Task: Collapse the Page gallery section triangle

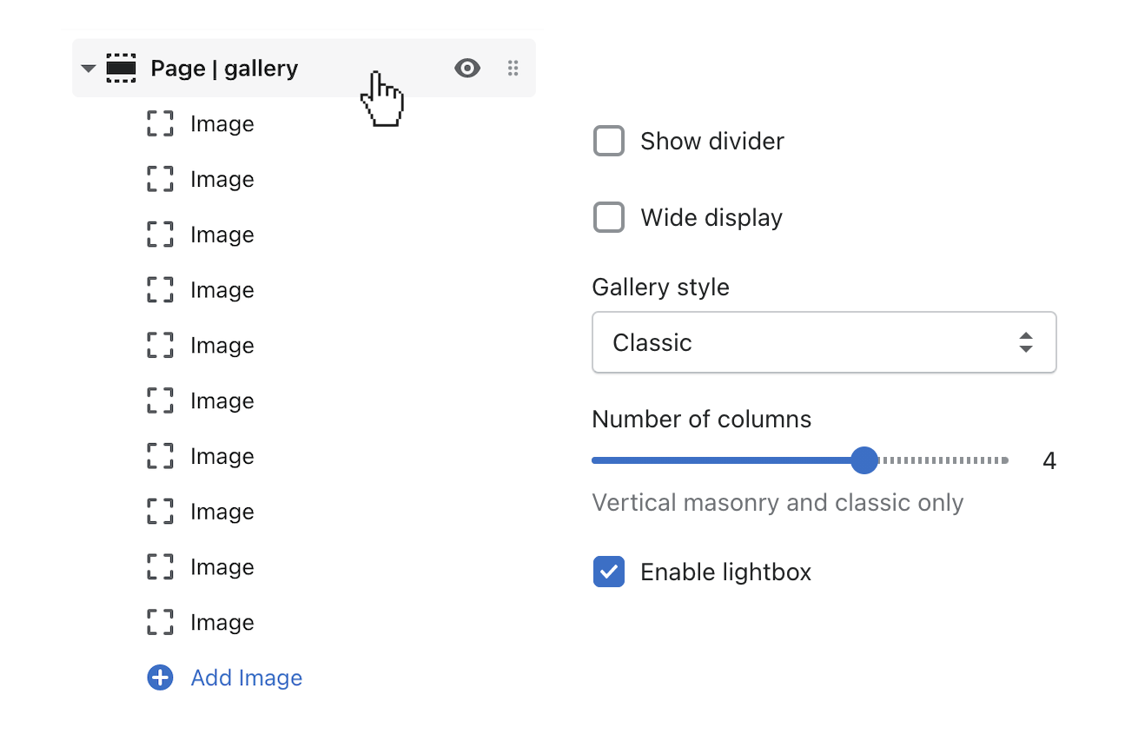Action: 88,68
